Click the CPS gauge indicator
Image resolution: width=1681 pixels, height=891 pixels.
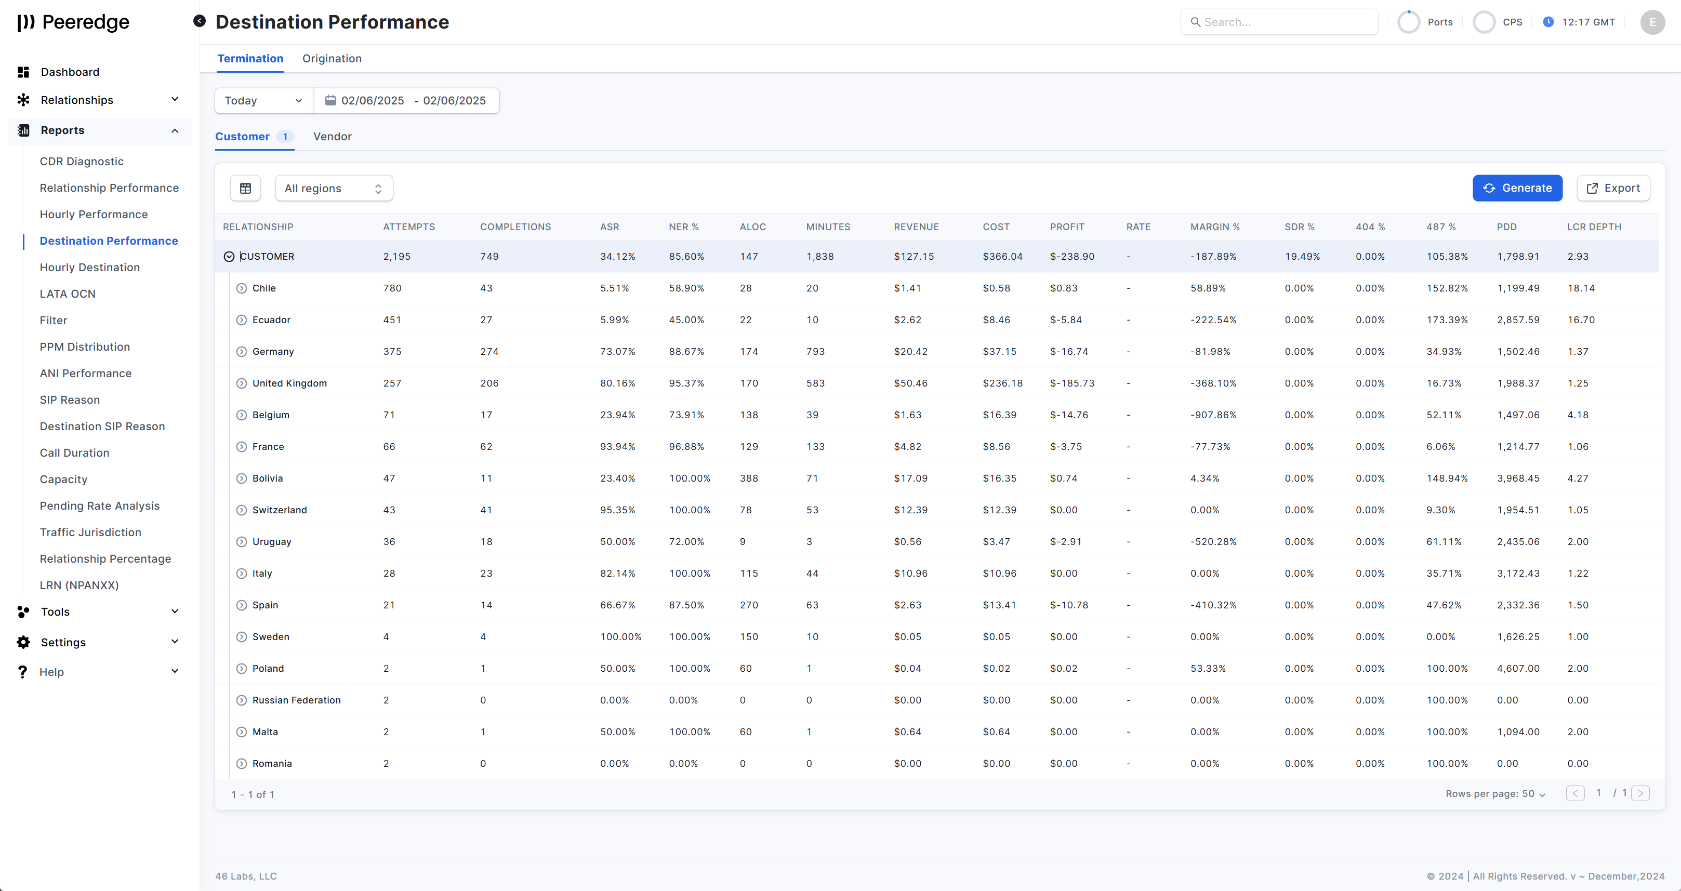click(1484, 22)
